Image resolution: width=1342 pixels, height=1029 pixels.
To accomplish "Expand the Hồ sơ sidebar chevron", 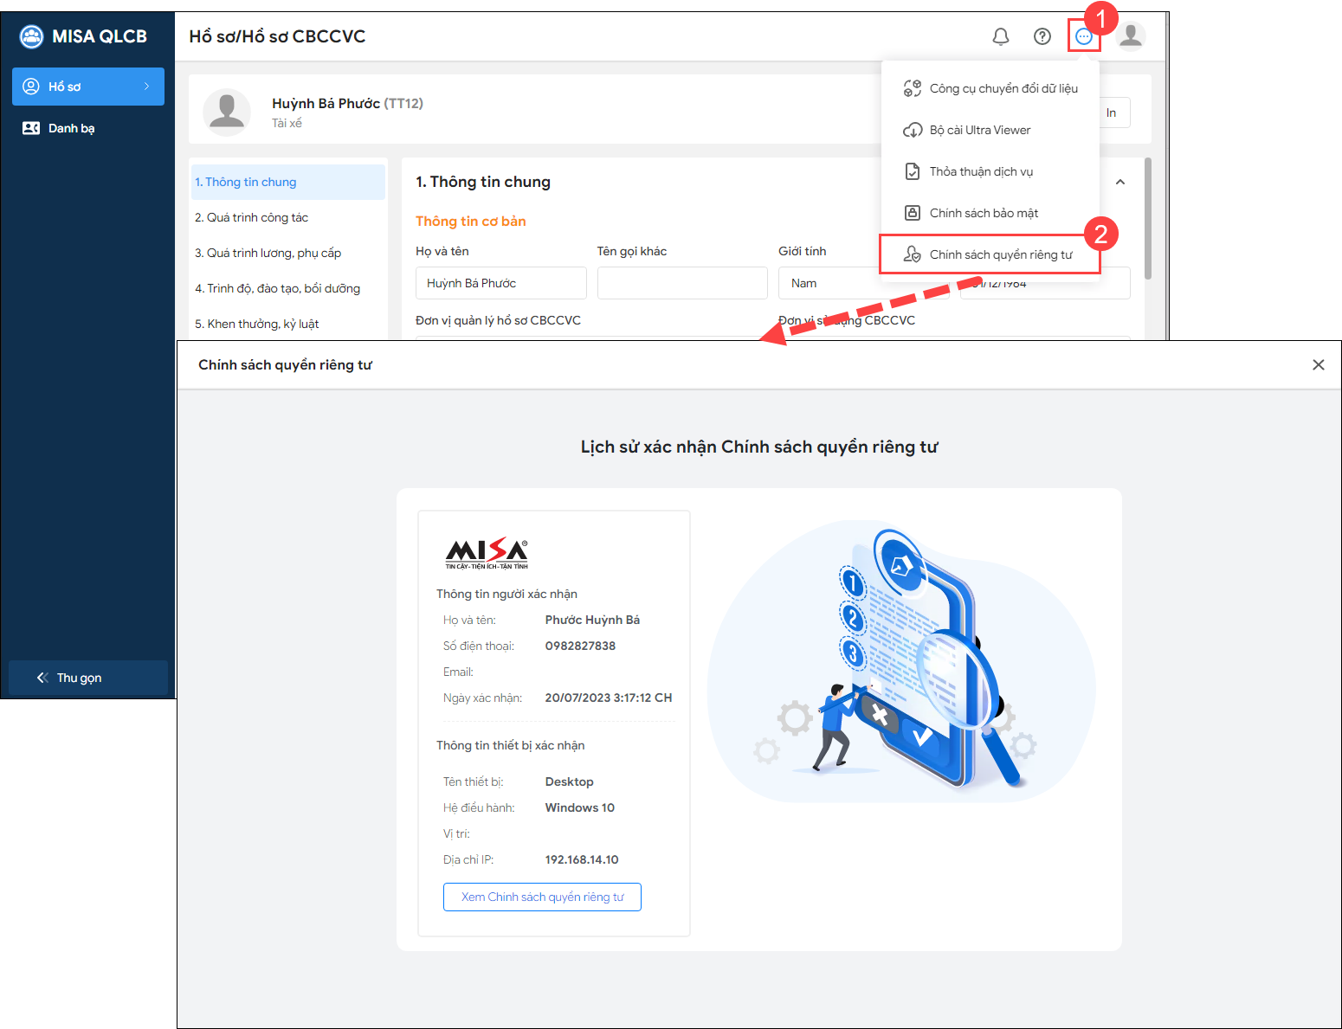I will point(147,87).
